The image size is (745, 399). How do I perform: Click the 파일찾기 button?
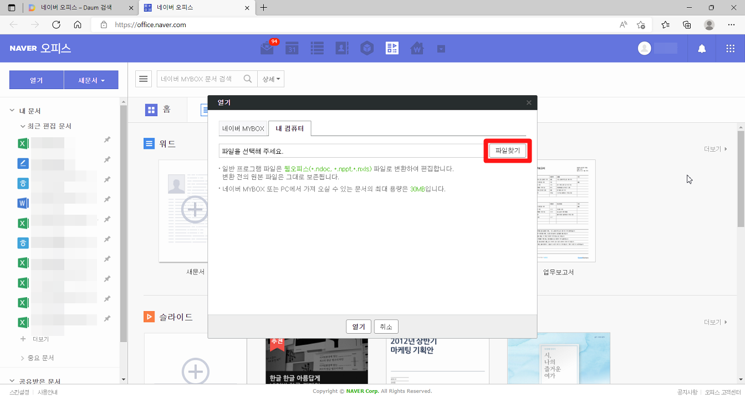(x=508, y=151)
